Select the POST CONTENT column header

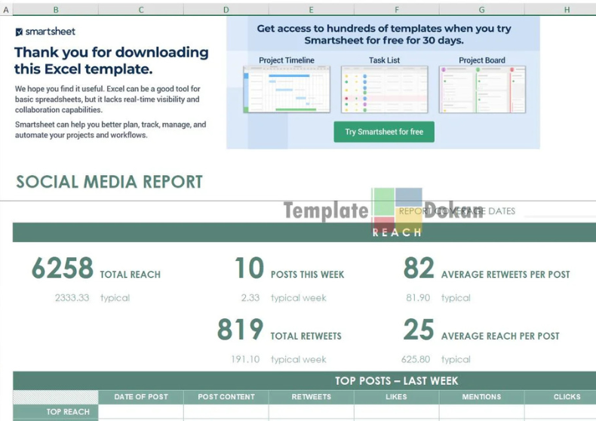coord(226,397)
